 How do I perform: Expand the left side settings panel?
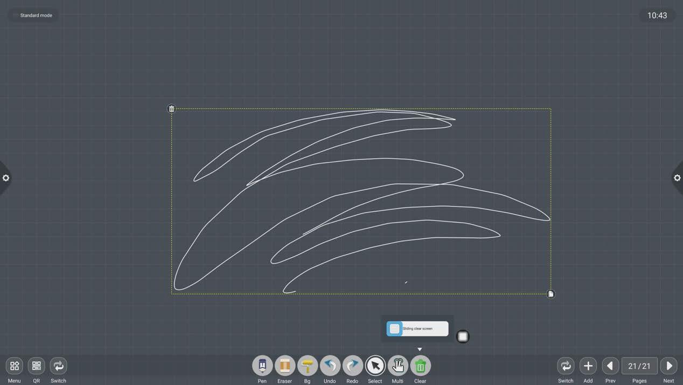pyautogui.click(x=6, y=178)
